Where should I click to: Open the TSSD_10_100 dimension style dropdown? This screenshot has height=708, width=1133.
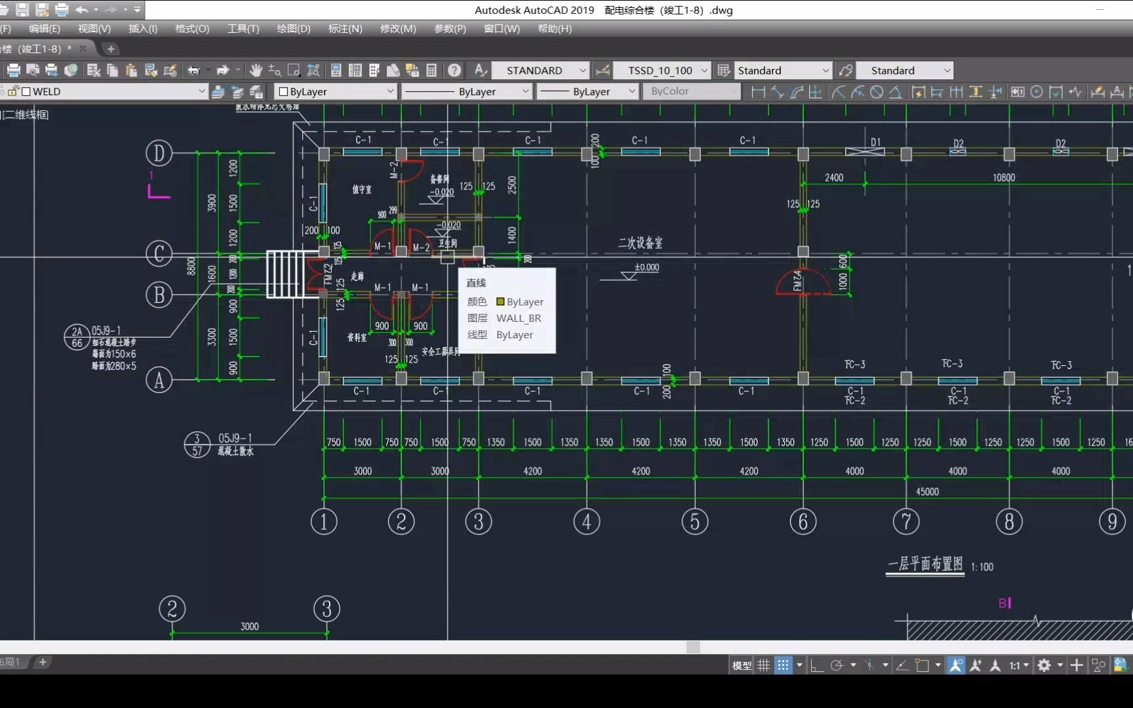point(704,70)
